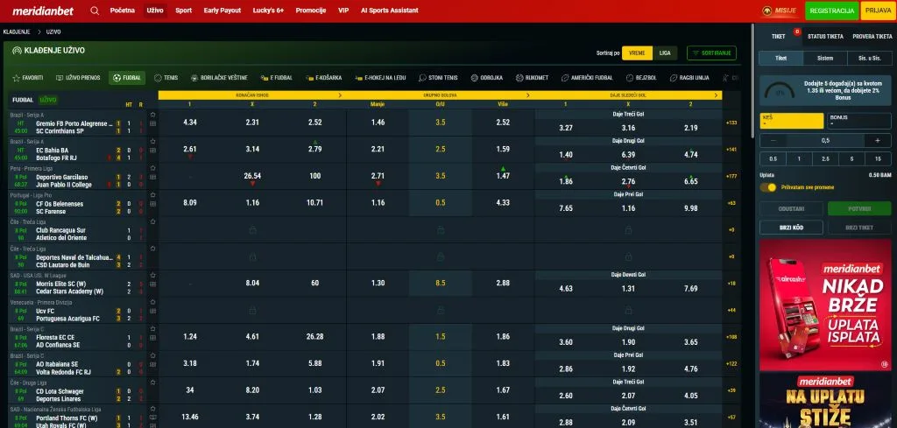Click the meridianbet logo
The width and height of the screenshot is (897, 428).
pos(43,11)
